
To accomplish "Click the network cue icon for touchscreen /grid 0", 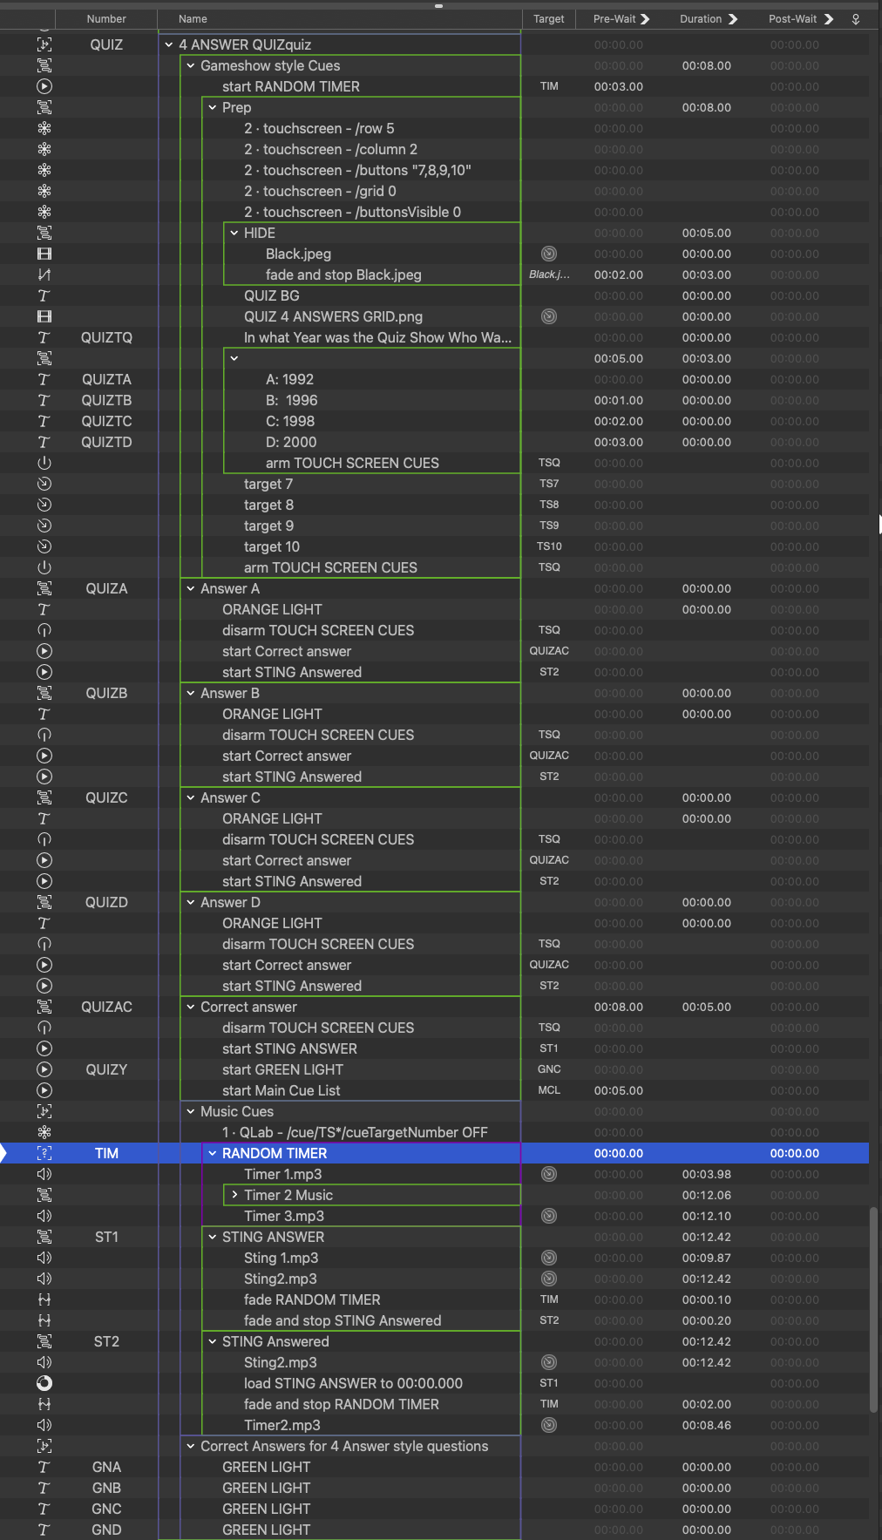I will click(44, 191).
